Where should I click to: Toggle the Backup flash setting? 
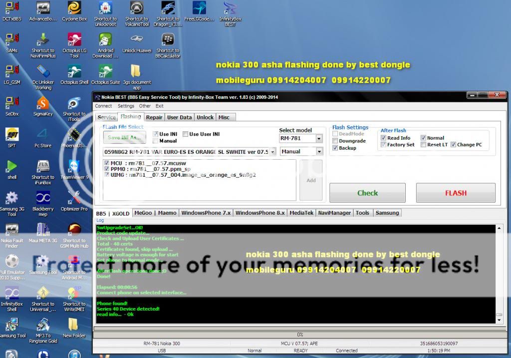335,148
